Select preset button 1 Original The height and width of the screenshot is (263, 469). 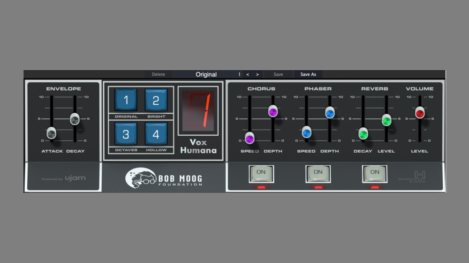pyautogui.click(x=126, y=100)
